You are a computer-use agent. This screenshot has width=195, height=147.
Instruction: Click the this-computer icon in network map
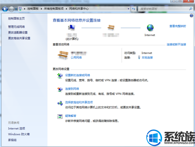click(x=72, y=28)
